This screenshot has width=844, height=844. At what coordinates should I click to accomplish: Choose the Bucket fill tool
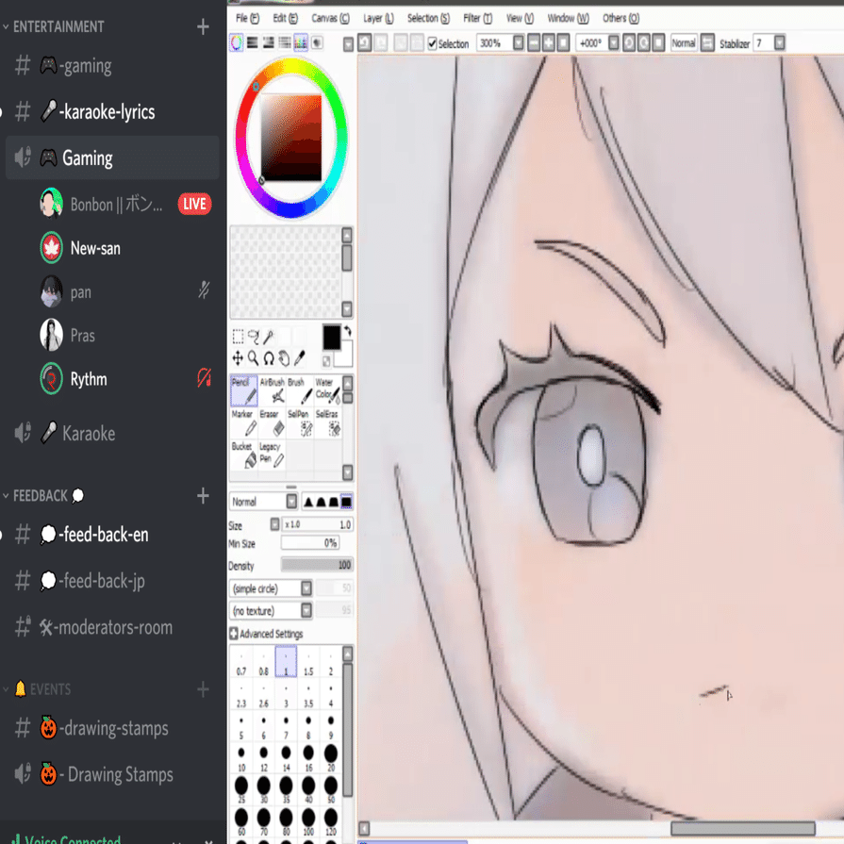[244, 455]
